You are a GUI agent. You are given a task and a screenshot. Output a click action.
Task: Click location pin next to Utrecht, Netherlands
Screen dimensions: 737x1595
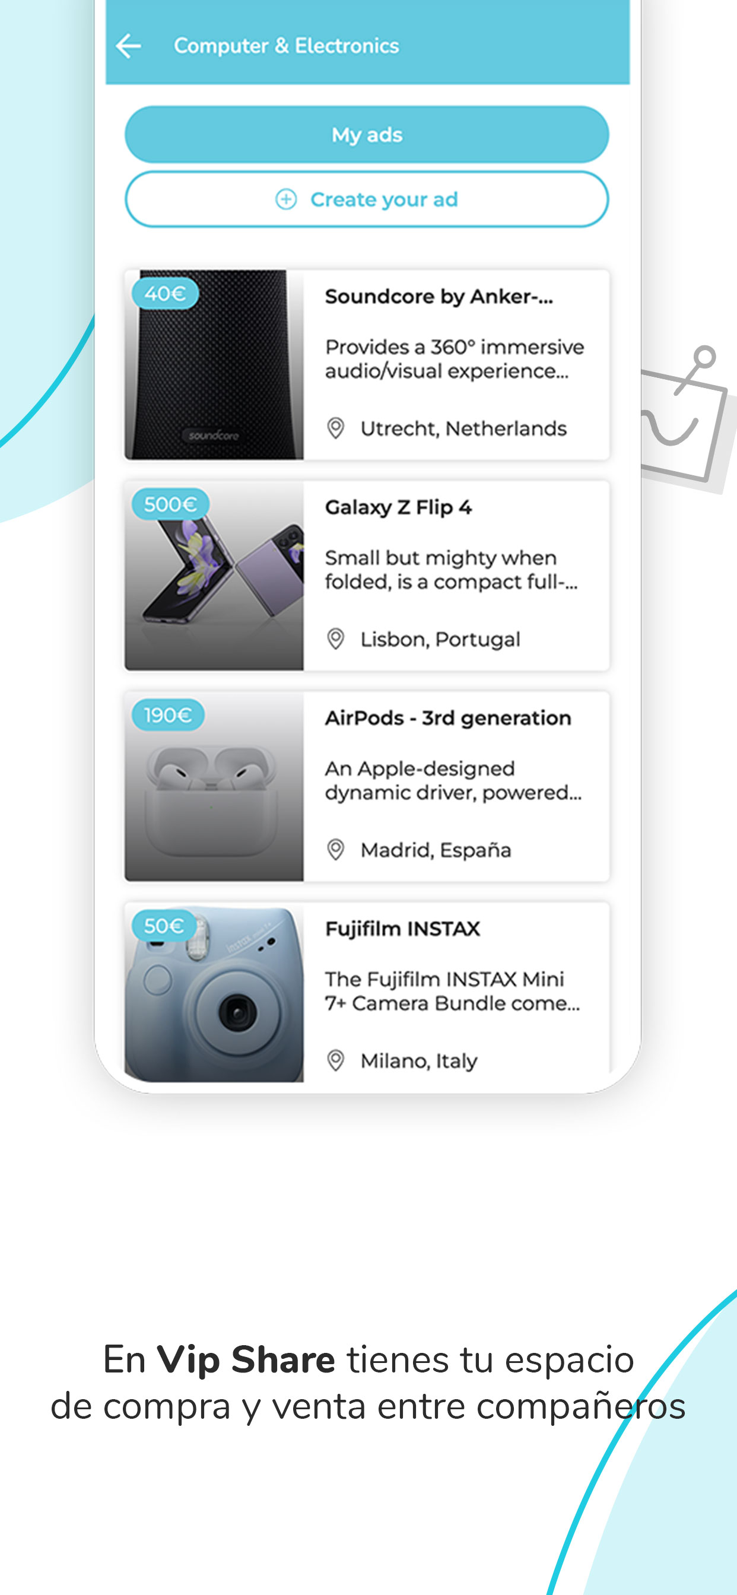[x=336, y=428]
